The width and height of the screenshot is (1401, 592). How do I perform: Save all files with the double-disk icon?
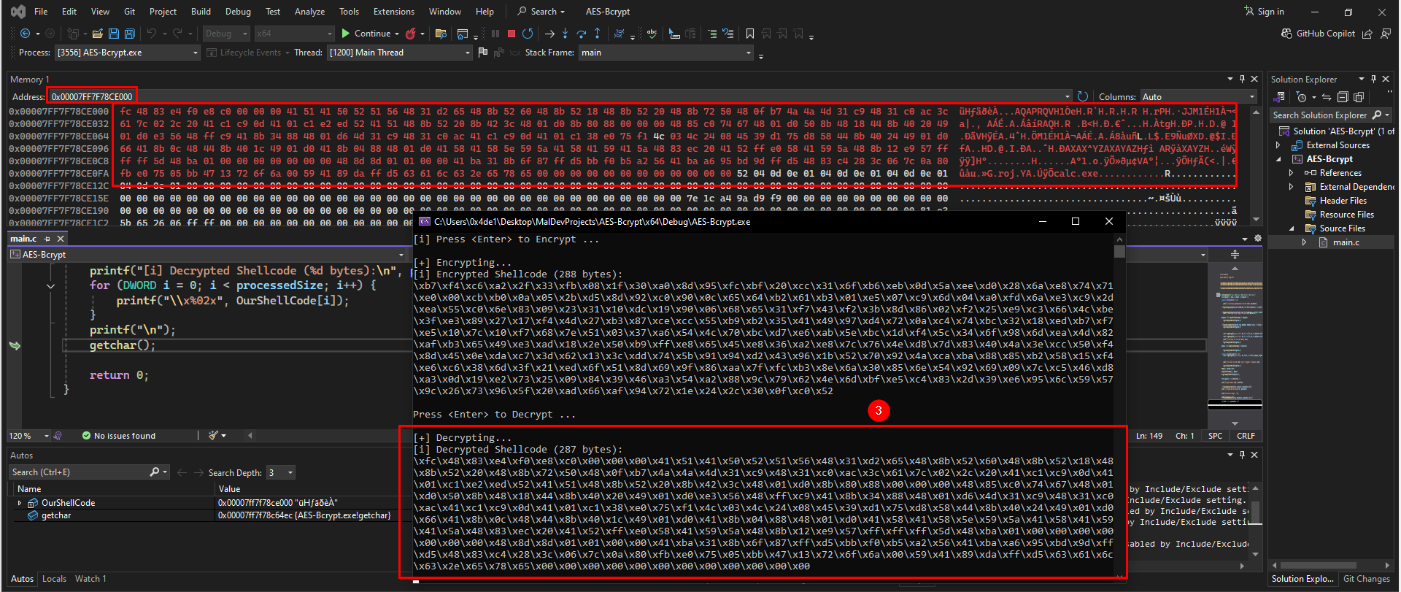pos(130,34)
